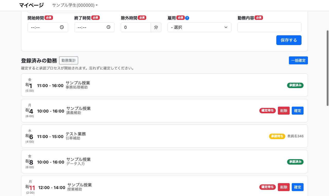
Task: Click the テスト業務 title
Action: 76,134
